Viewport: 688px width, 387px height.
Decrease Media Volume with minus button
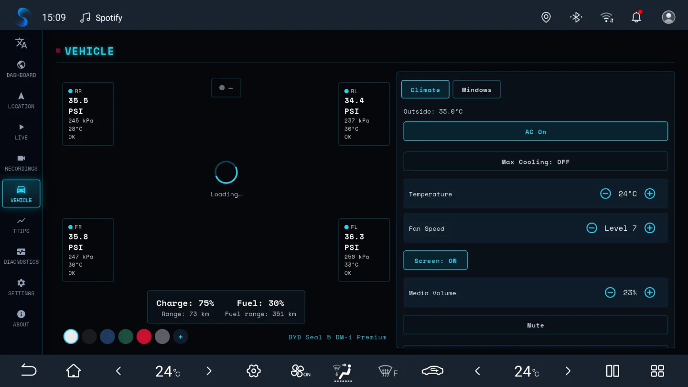point(610,292)
